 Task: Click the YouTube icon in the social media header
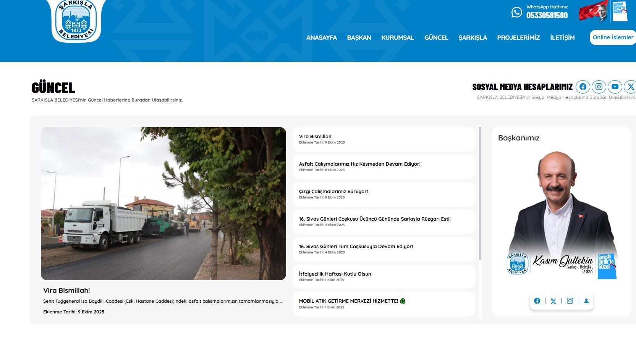click(x=615, y=87)
